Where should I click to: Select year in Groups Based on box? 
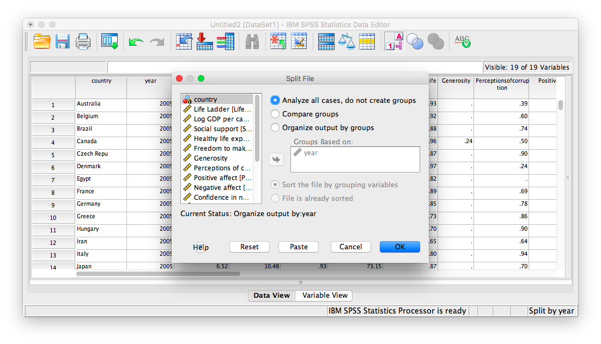tap(355, 153)
